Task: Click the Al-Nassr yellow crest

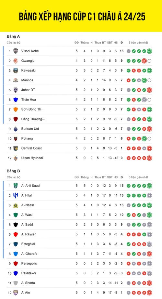Action: coord(16,205)
